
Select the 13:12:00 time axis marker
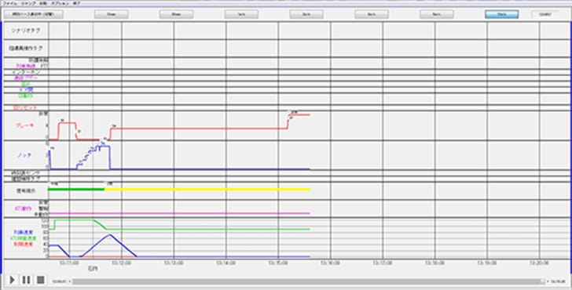(122, 263)
